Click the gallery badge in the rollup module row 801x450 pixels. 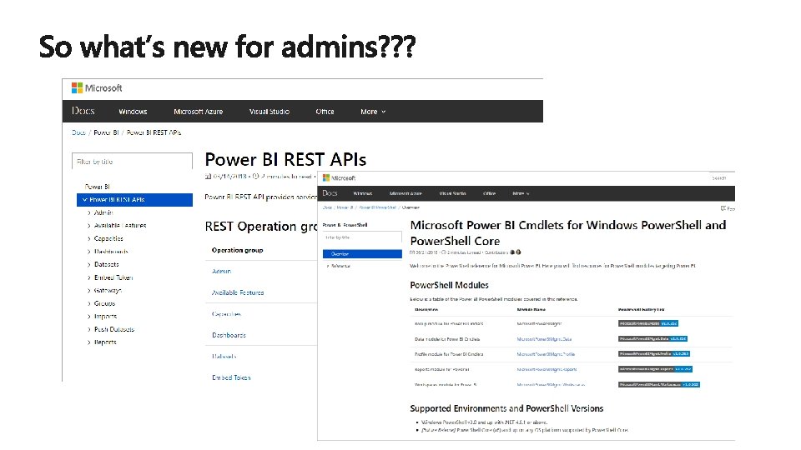pos(647,323)
